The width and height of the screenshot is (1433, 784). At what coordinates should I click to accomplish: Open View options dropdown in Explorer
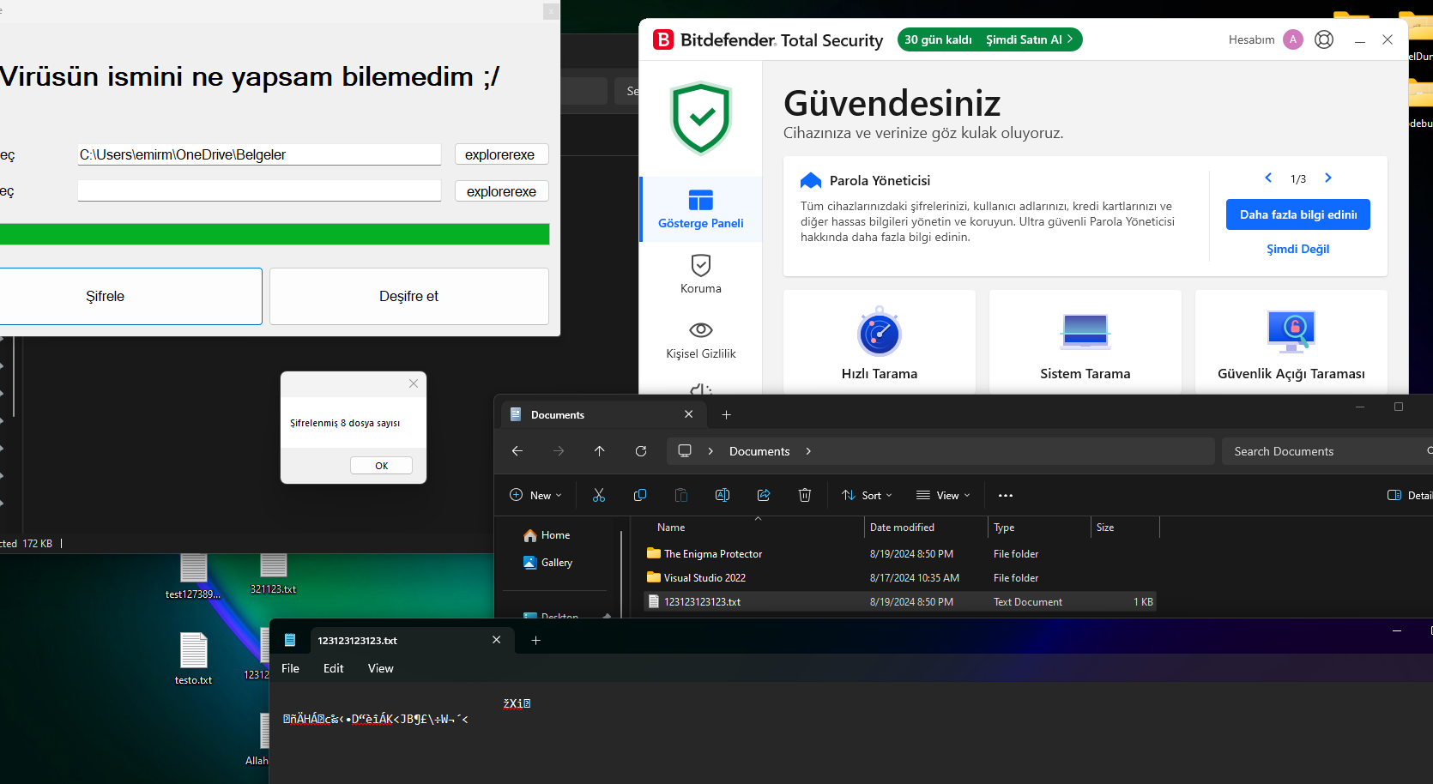(x=943, y=495)
